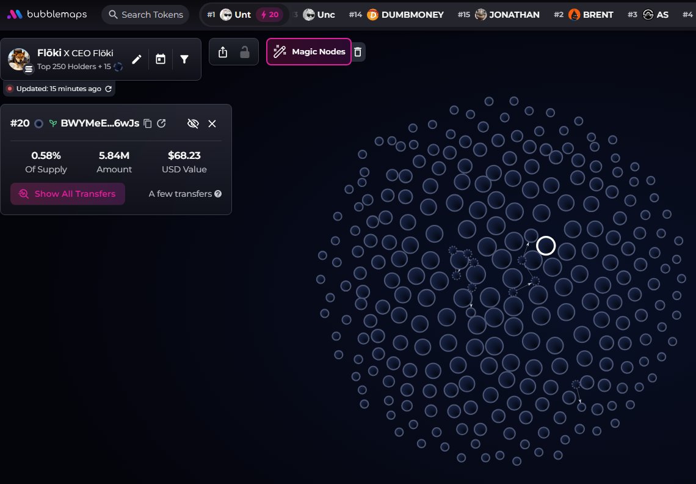Open the Flōki token avatar menu
Screen dimensions: 696x484
point(19,59)
